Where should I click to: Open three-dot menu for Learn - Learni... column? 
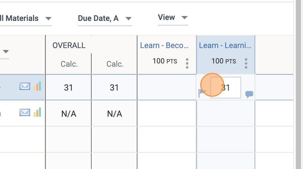click(246, 63)
